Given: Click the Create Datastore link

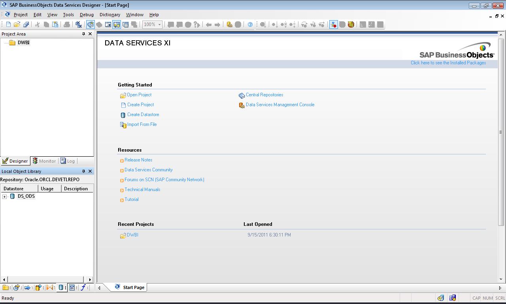Looking at the screenshot, I should click(x=143, y=114).
